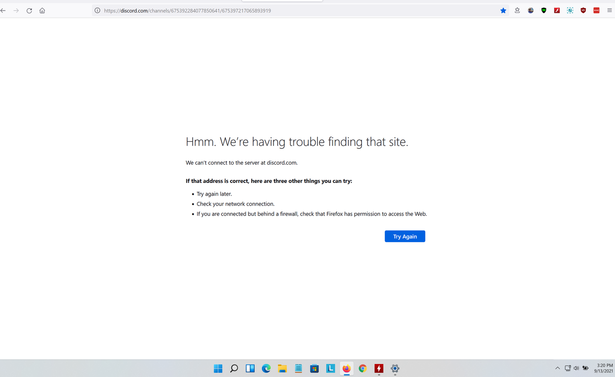This screenshot has height=377, width=615.
Task: Navigate back with the back arrow
Action: 3,10
